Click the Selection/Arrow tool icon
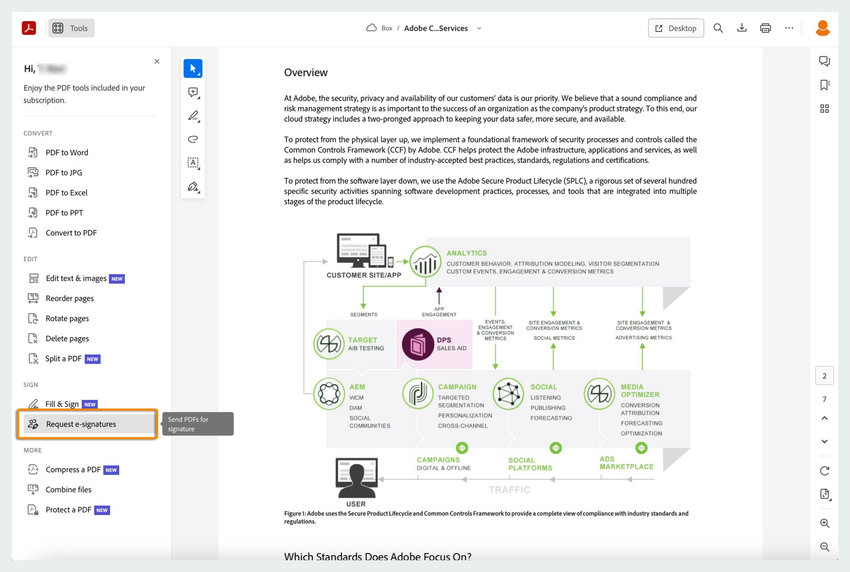The image size is (850, 572). click(193, 68)
